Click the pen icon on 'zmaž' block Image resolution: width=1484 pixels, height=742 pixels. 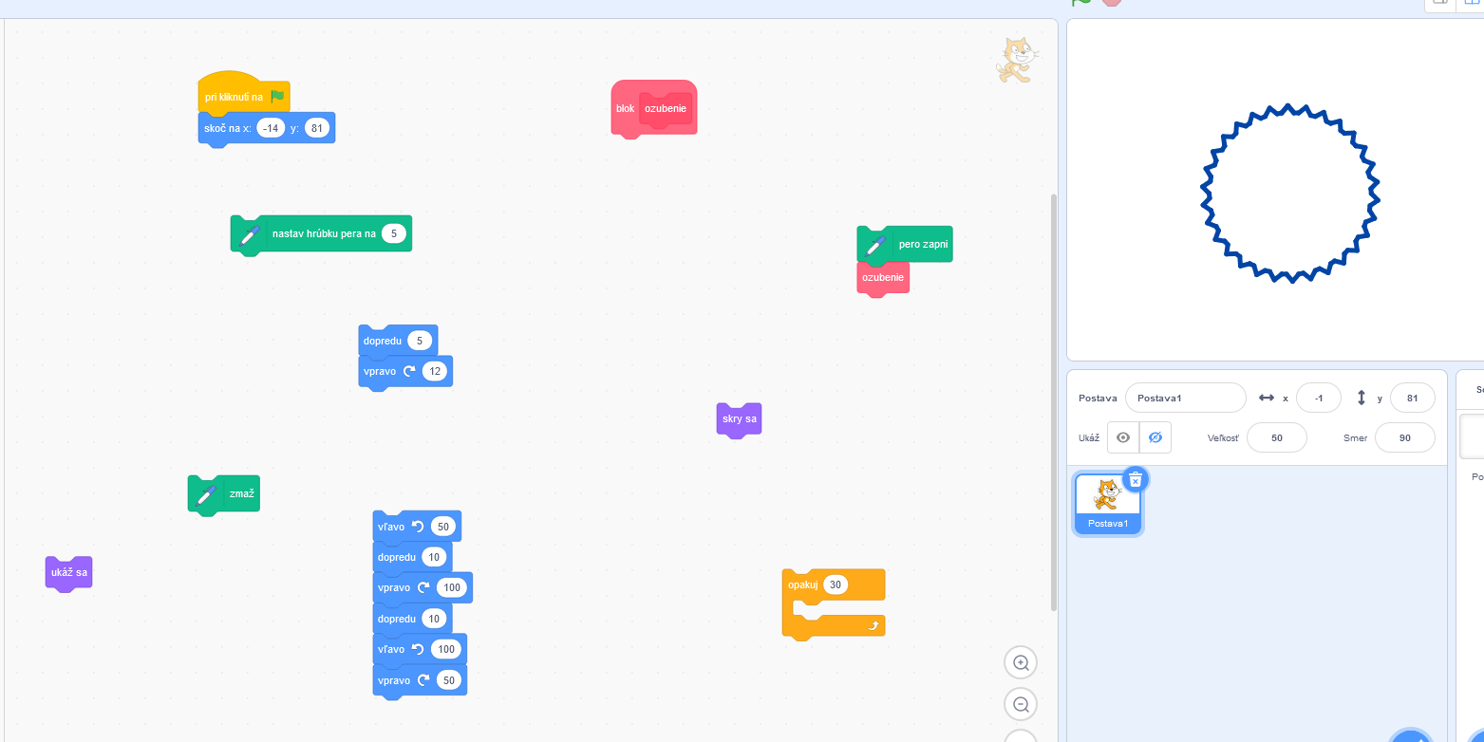206,494
